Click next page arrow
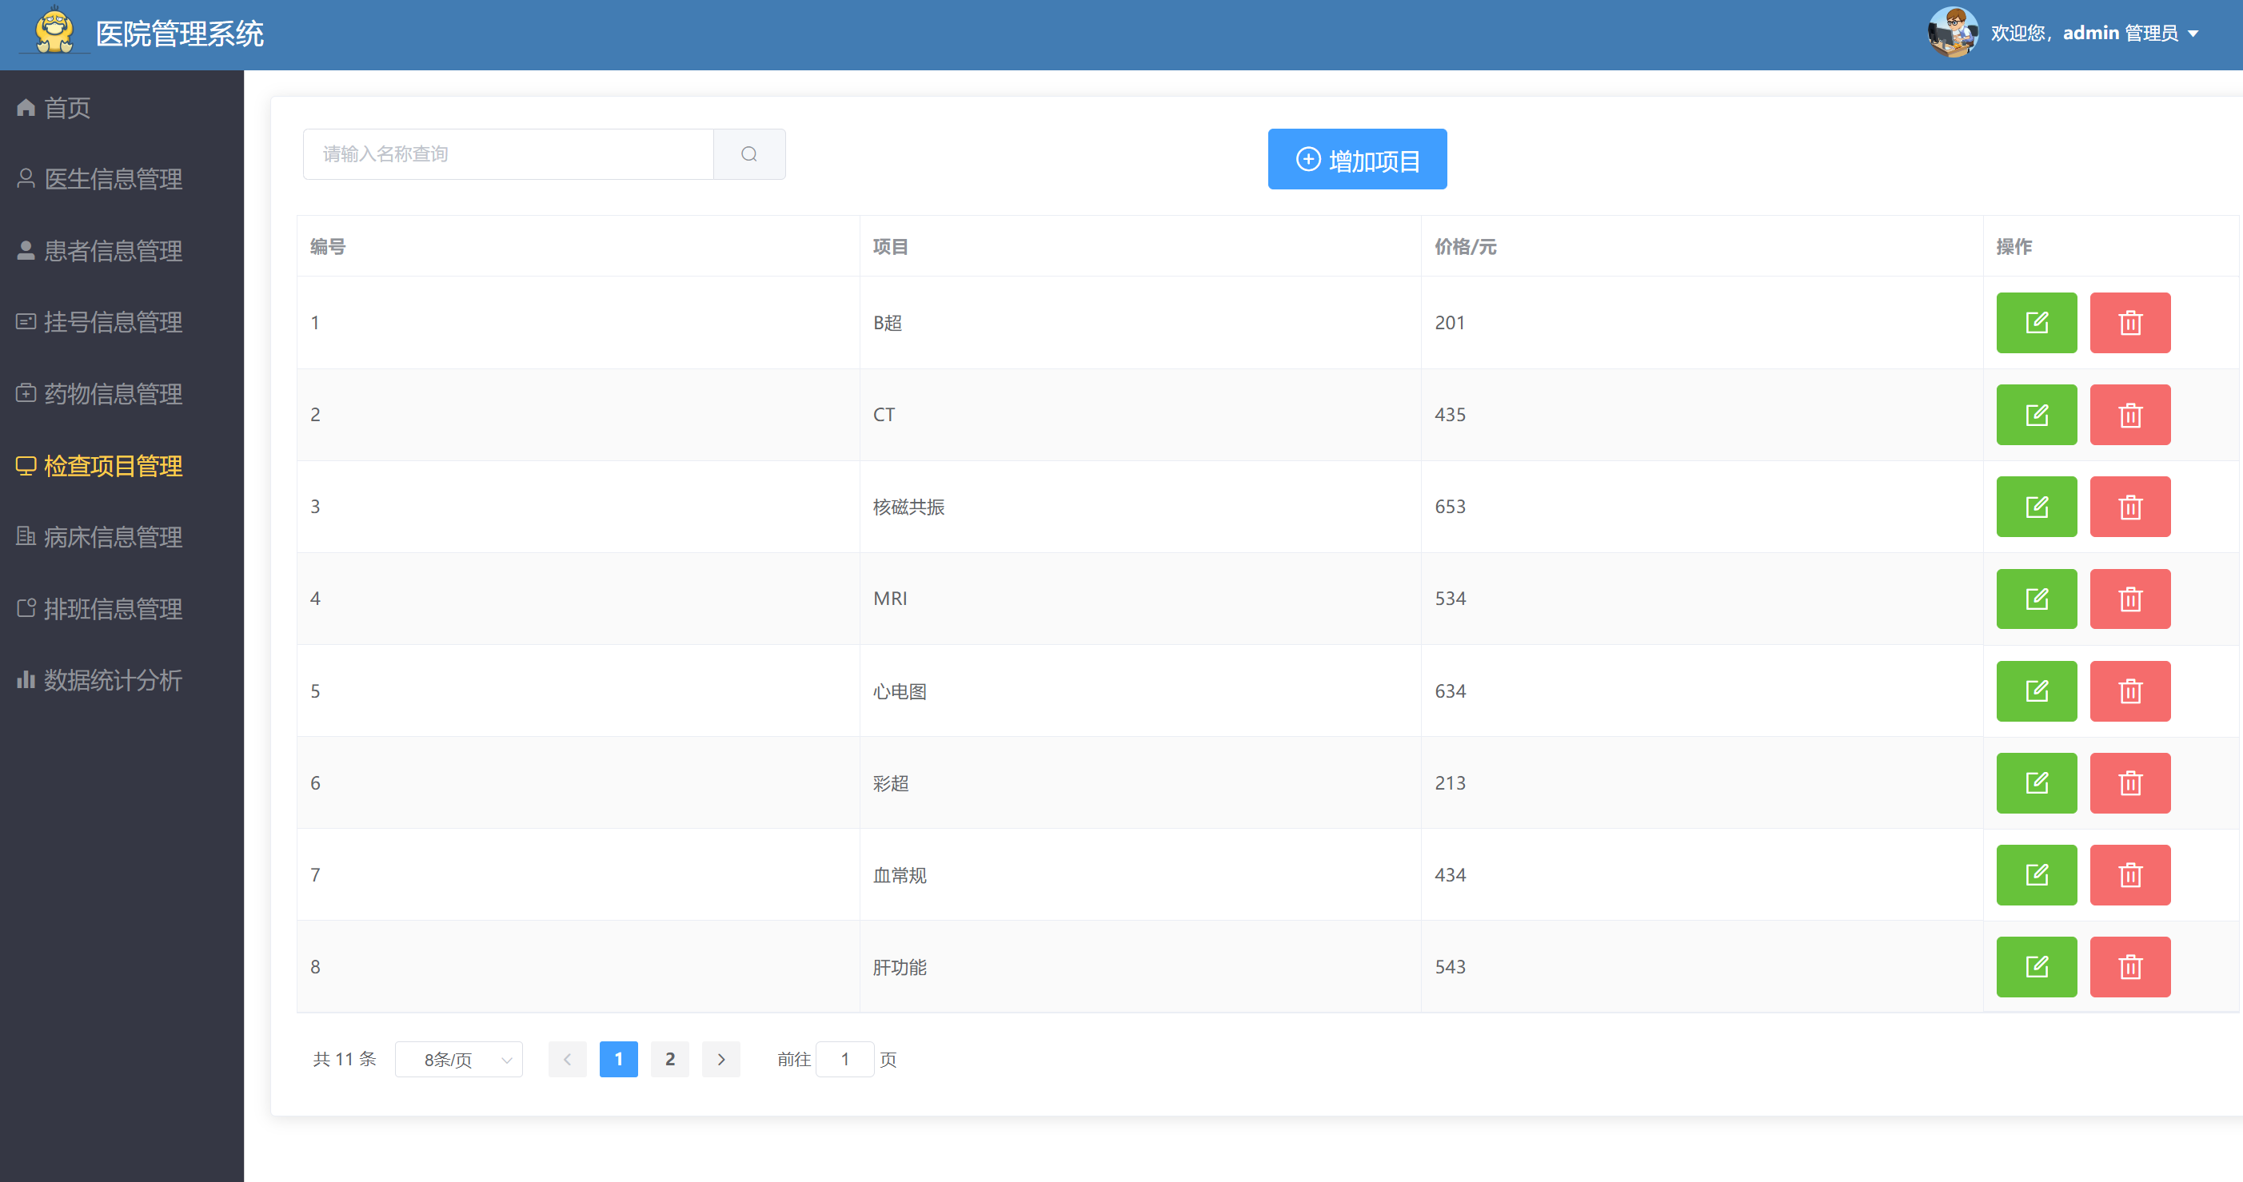Screen dimensions: 2243x1182 (x=721, y=1059)
